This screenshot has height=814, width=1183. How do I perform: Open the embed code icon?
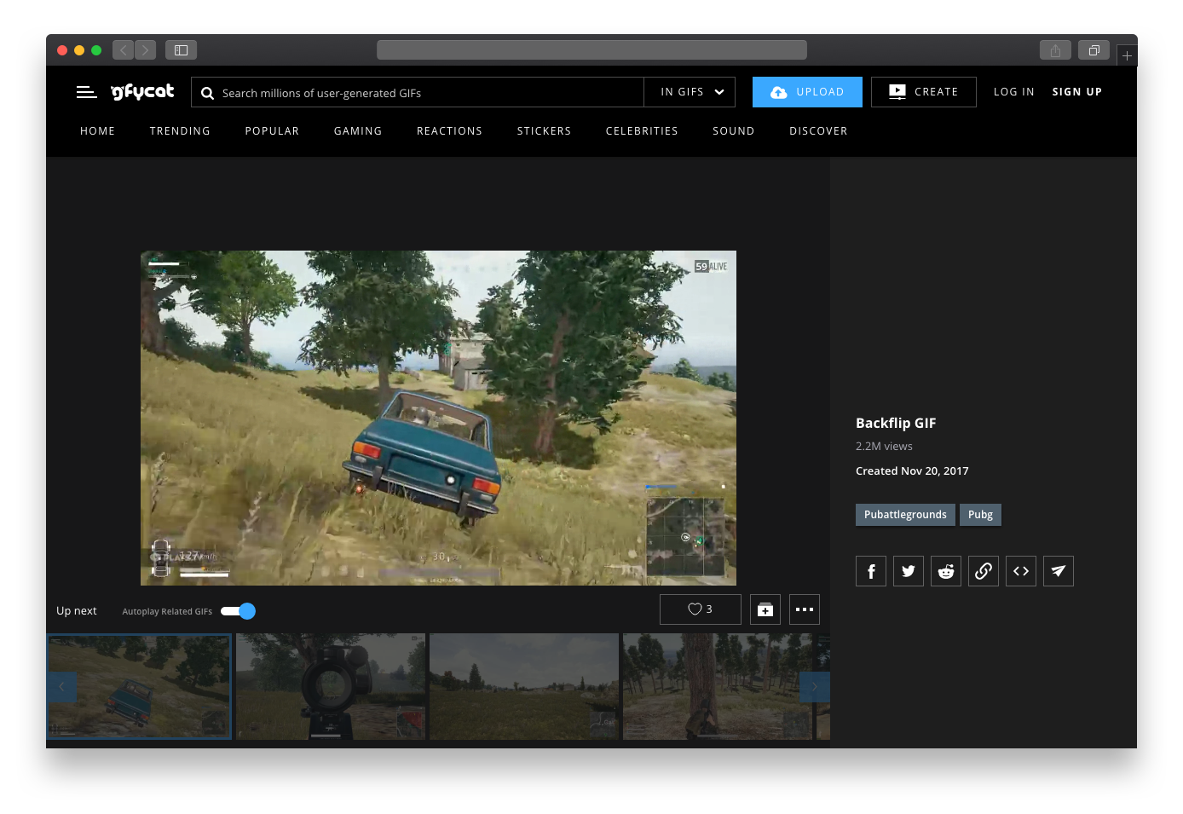click(1021, 571)
